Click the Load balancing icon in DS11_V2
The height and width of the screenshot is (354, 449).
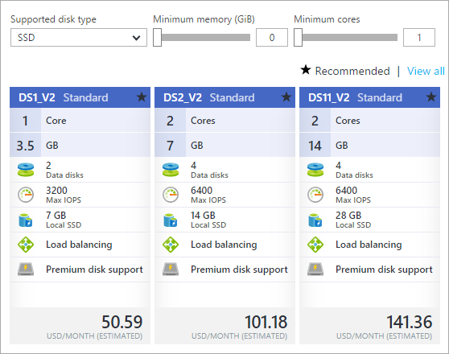tap(315, 245)
